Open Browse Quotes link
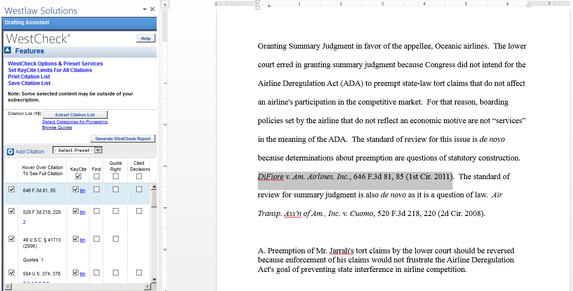Viewport: 573px width, 291px height. tap(57, 128)
